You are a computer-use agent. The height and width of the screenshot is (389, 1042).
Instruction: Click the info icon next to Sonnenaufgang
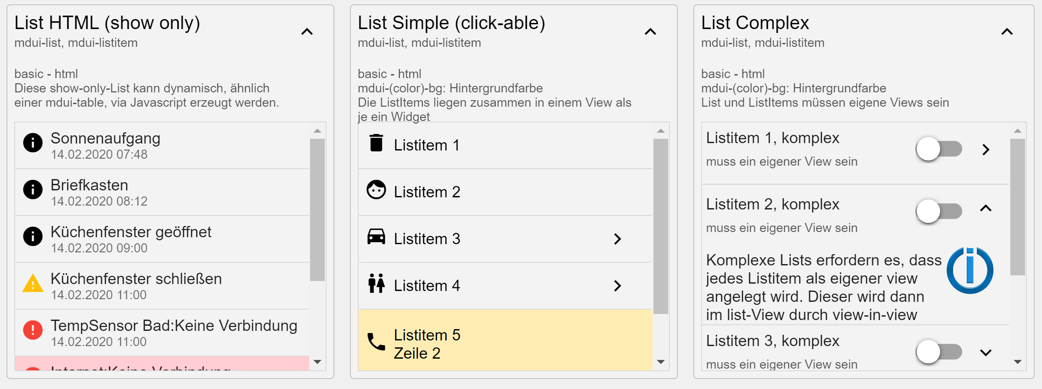click(33, 143)
